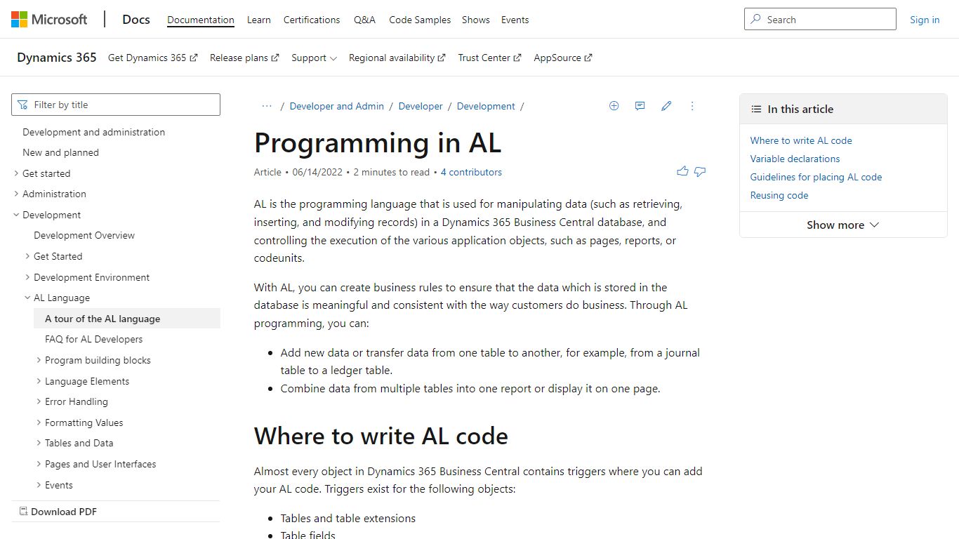Screen dimensions: 959x539
Task: Expand the Development Environment node
Action: (27, 277)
